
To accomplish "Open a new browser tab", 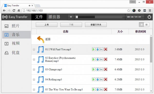I will [x=38, y=6].
